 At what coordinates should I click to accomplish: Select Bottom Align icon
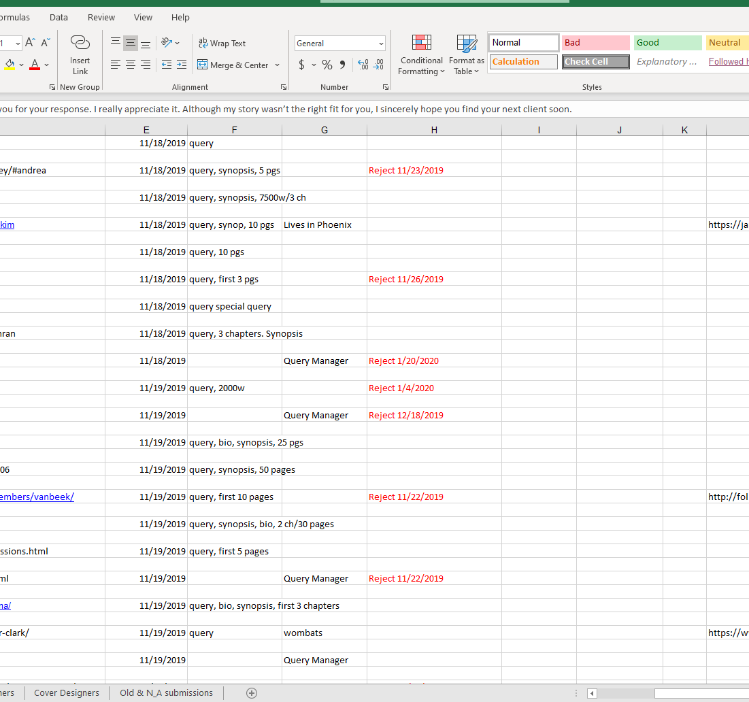(146, 43)
